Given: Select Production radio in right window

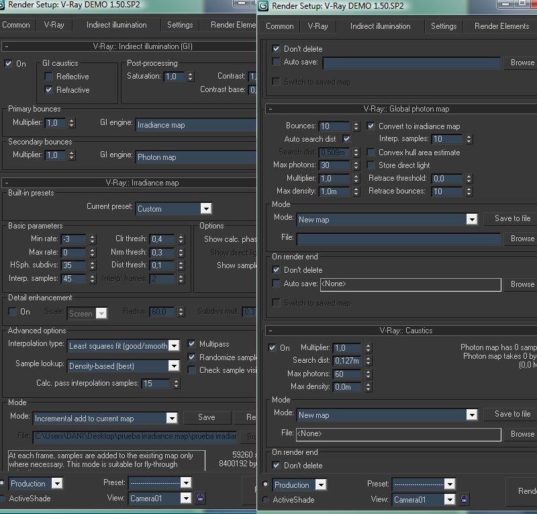Looking at the screenshot, I should point(265,484).
